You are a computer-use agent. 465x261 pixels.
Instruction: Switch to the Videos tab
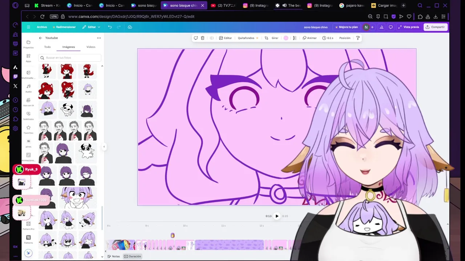(91, 47)
